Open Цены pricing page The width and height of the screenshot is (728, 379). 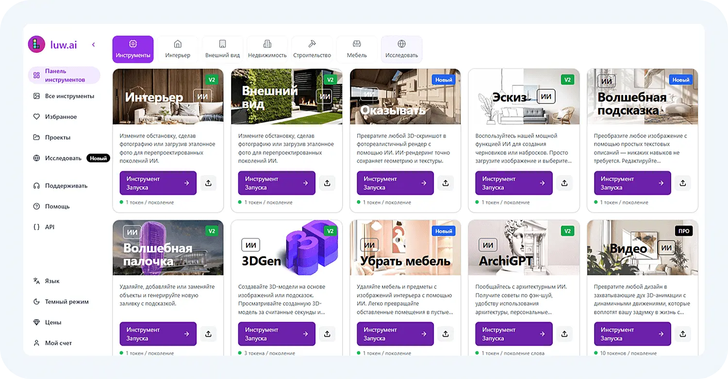53,322
